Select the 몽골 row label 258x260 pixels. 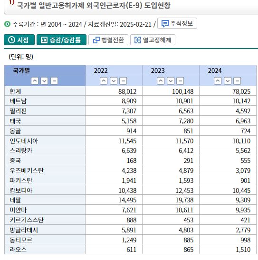15,131
